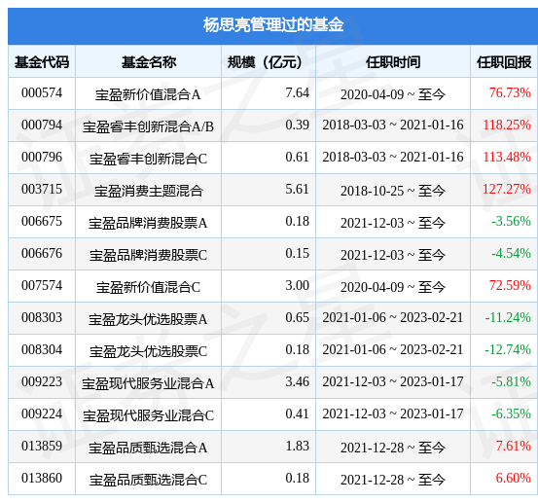This screenshot has height=503, width=538.
Task: Click fund code 003715
Action: pos(42,189)
